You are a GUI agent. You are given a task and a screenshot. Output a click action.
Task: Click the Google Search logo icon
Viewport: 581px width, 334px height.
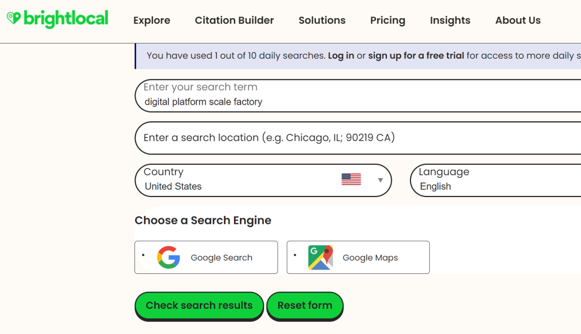pyautogui.click(x=168, y=258)
